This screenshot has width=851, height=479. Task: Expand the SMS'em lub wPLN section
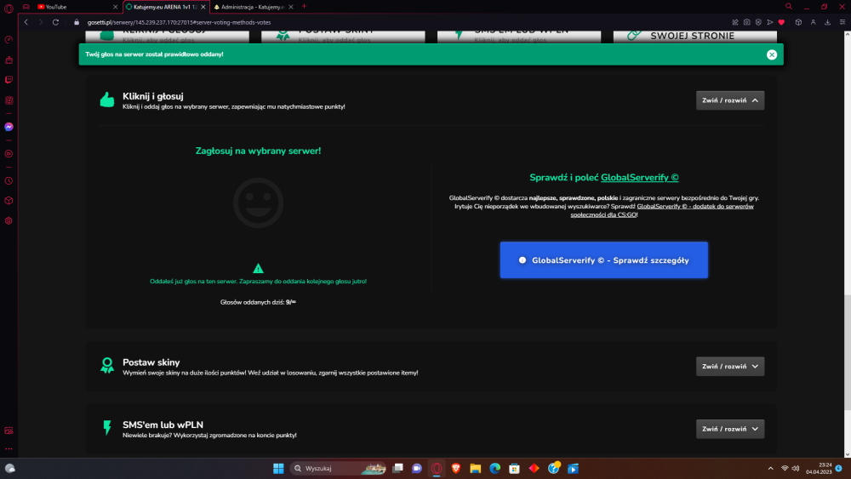[x=730, y=429]
